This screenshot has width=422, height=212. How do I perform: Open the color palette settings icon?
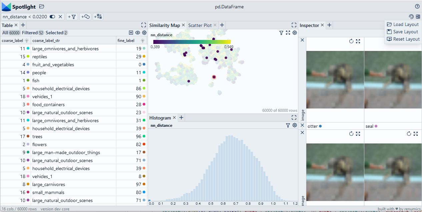(x=411, y=17)
